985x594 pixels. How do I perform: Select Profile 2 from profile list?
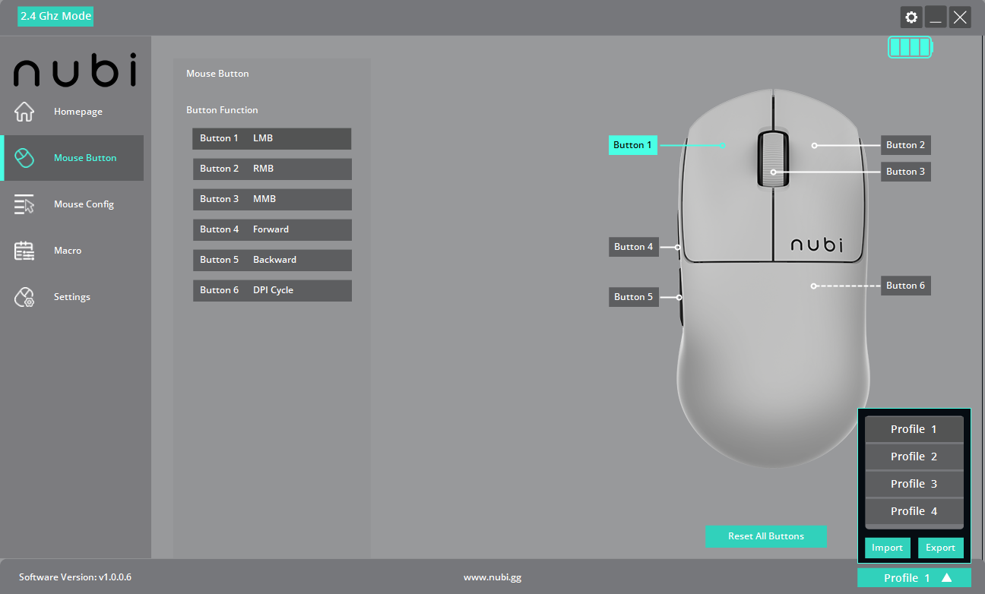tap(914, 457)
